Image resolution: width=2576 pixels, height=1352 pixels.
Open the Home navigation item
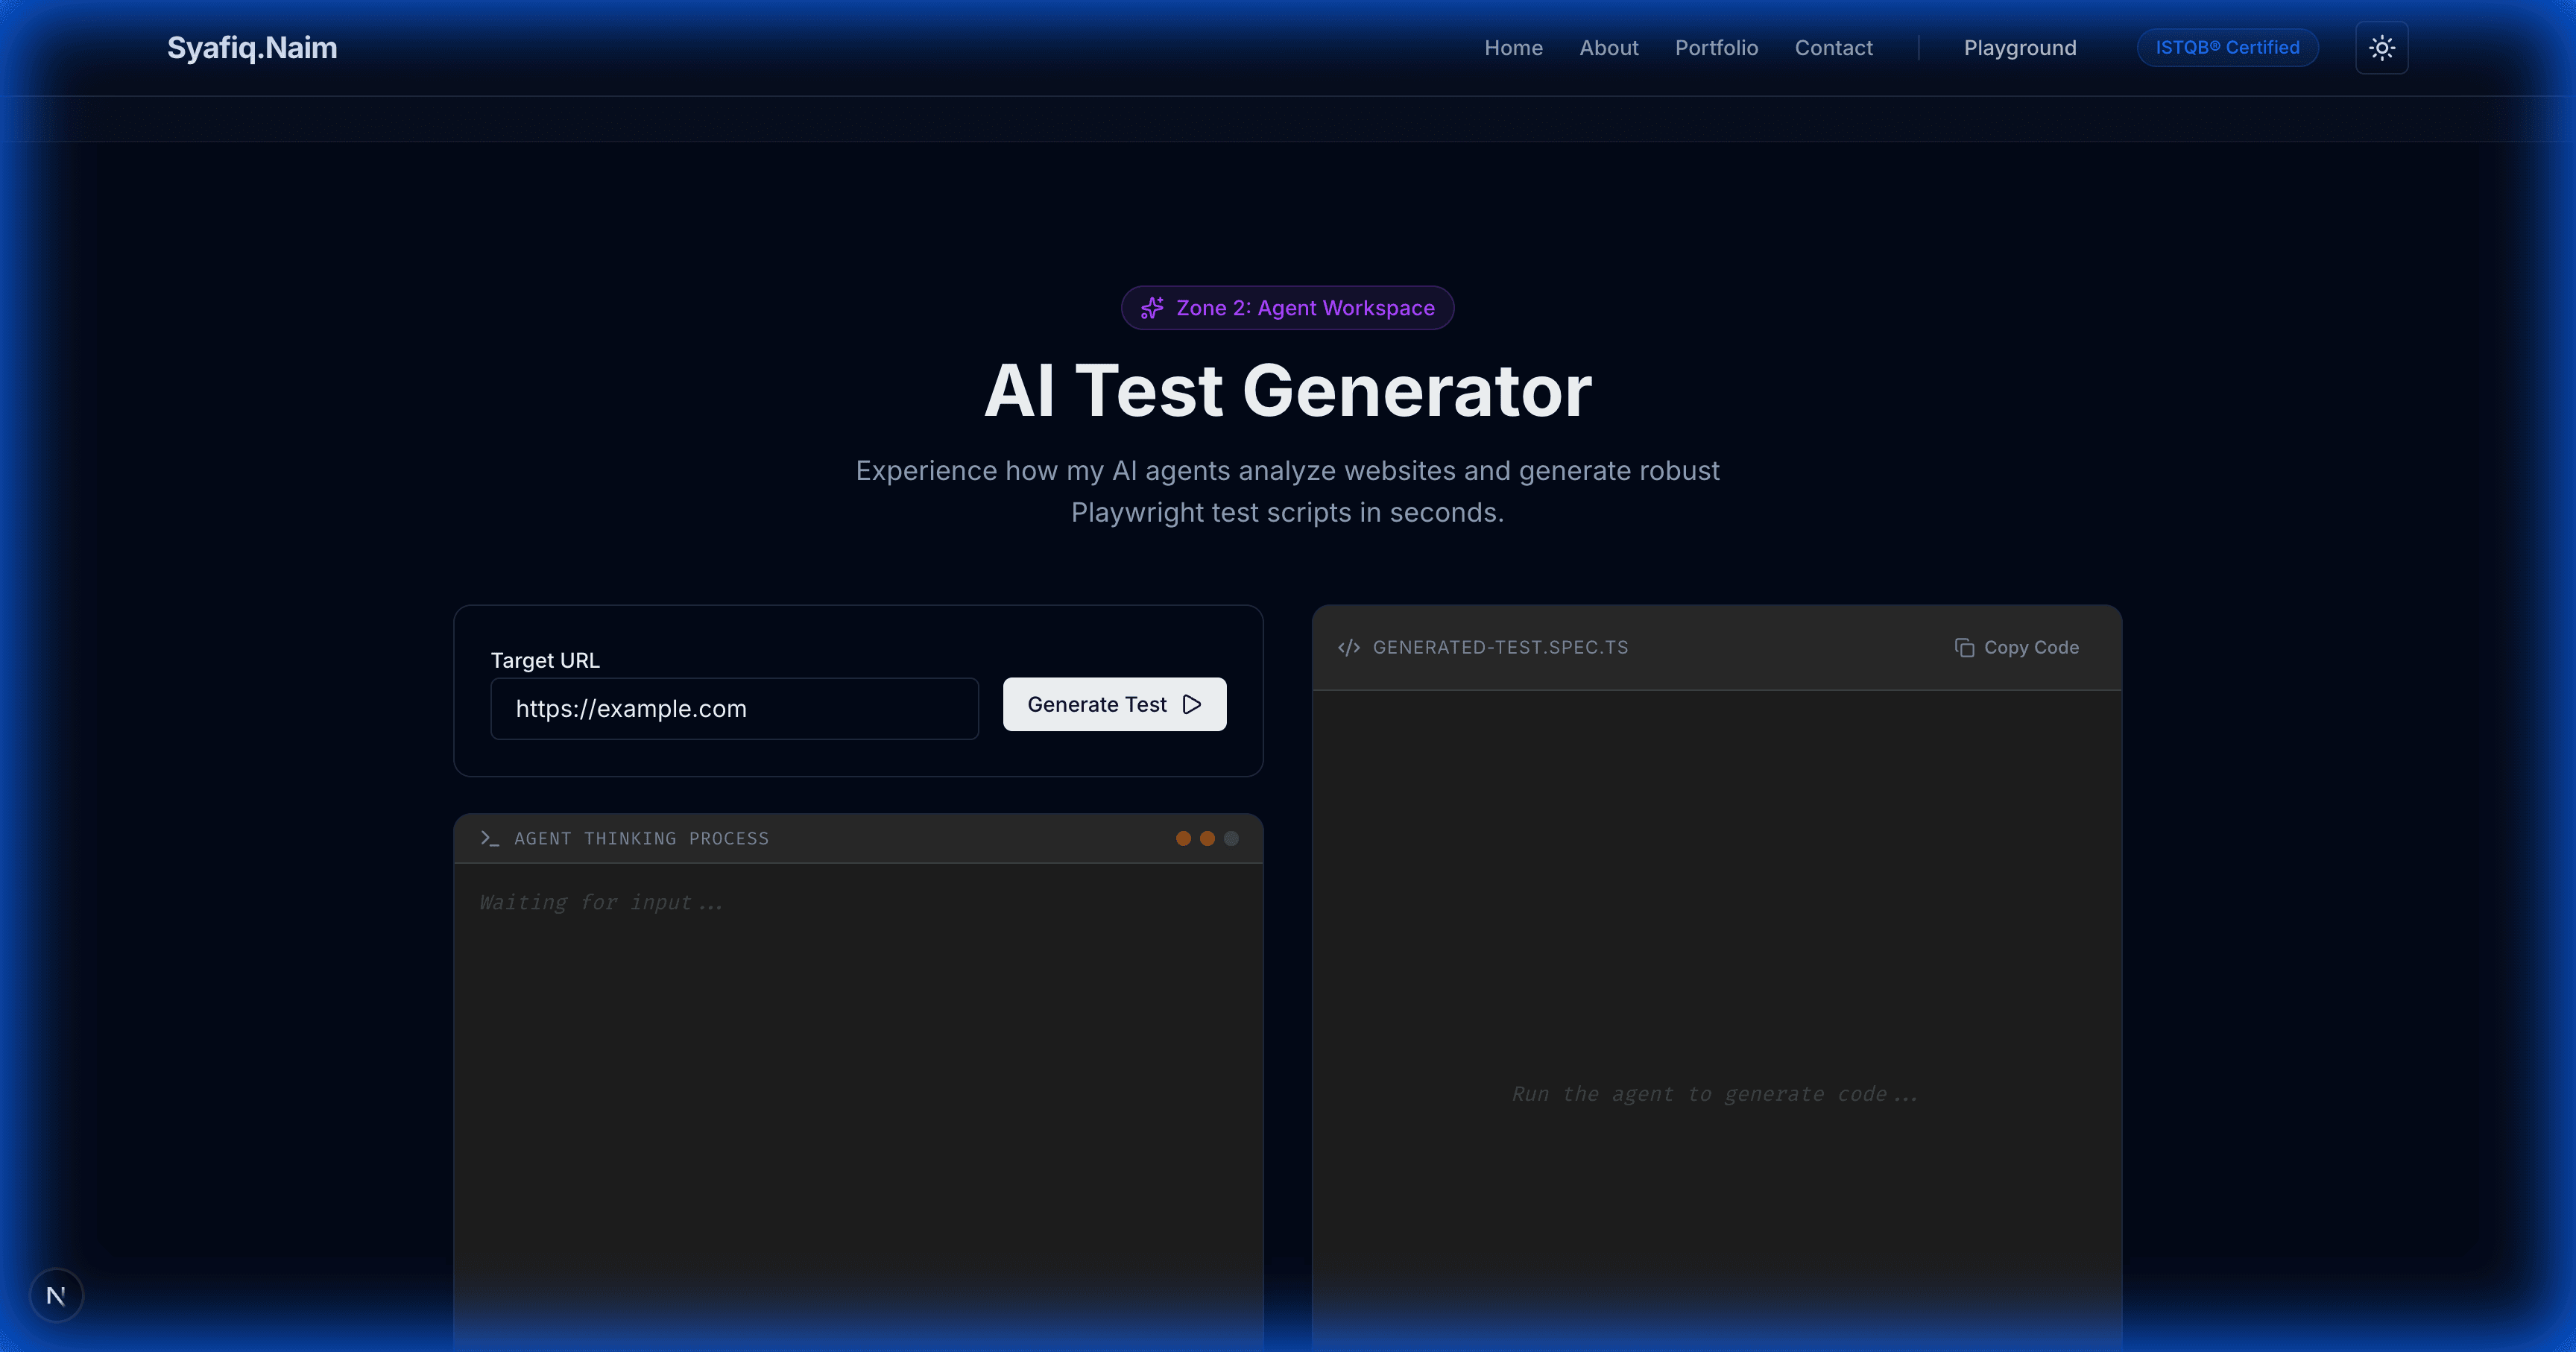[1513, 47]
